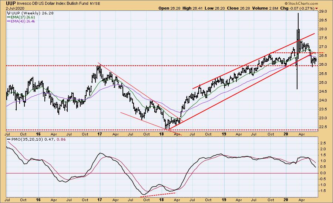Click year '19' on price panel time axis
Screen dimensions: 333x203
[223, 134]
